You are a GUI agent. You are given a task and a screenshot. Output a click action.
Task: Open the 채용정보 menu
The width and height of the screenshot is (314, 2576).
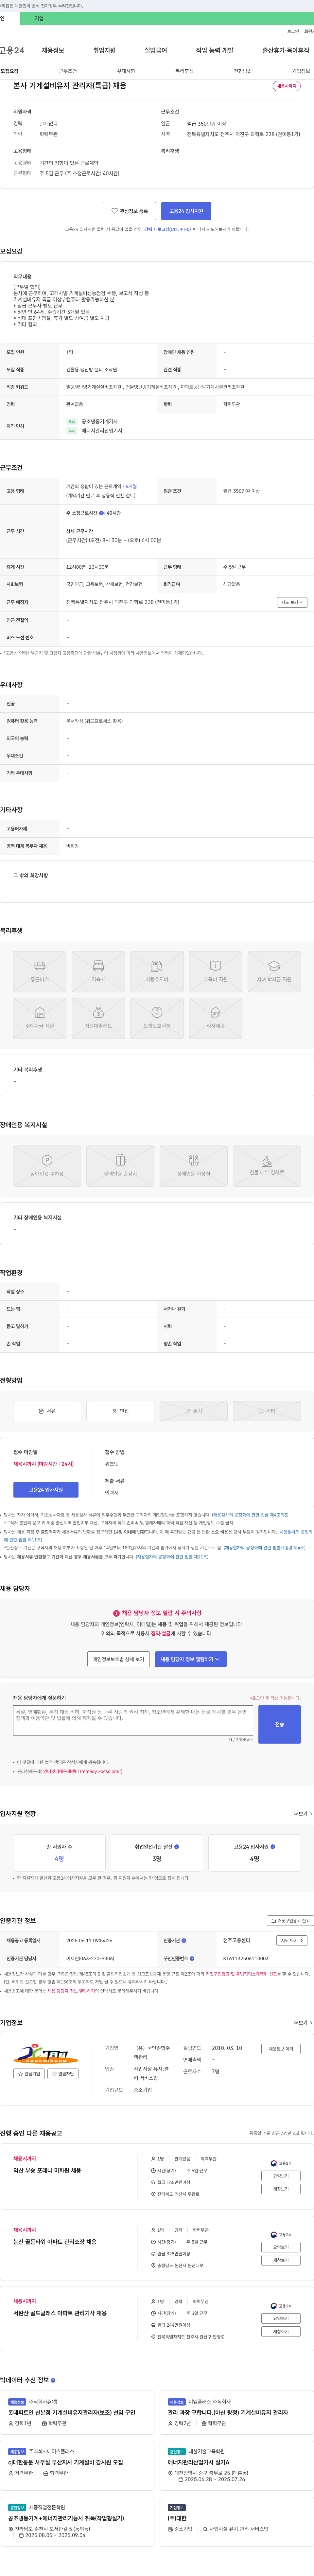coord(53,50)
